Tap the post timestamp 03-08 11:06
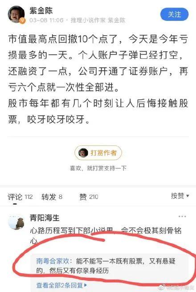 click(46, 20)
